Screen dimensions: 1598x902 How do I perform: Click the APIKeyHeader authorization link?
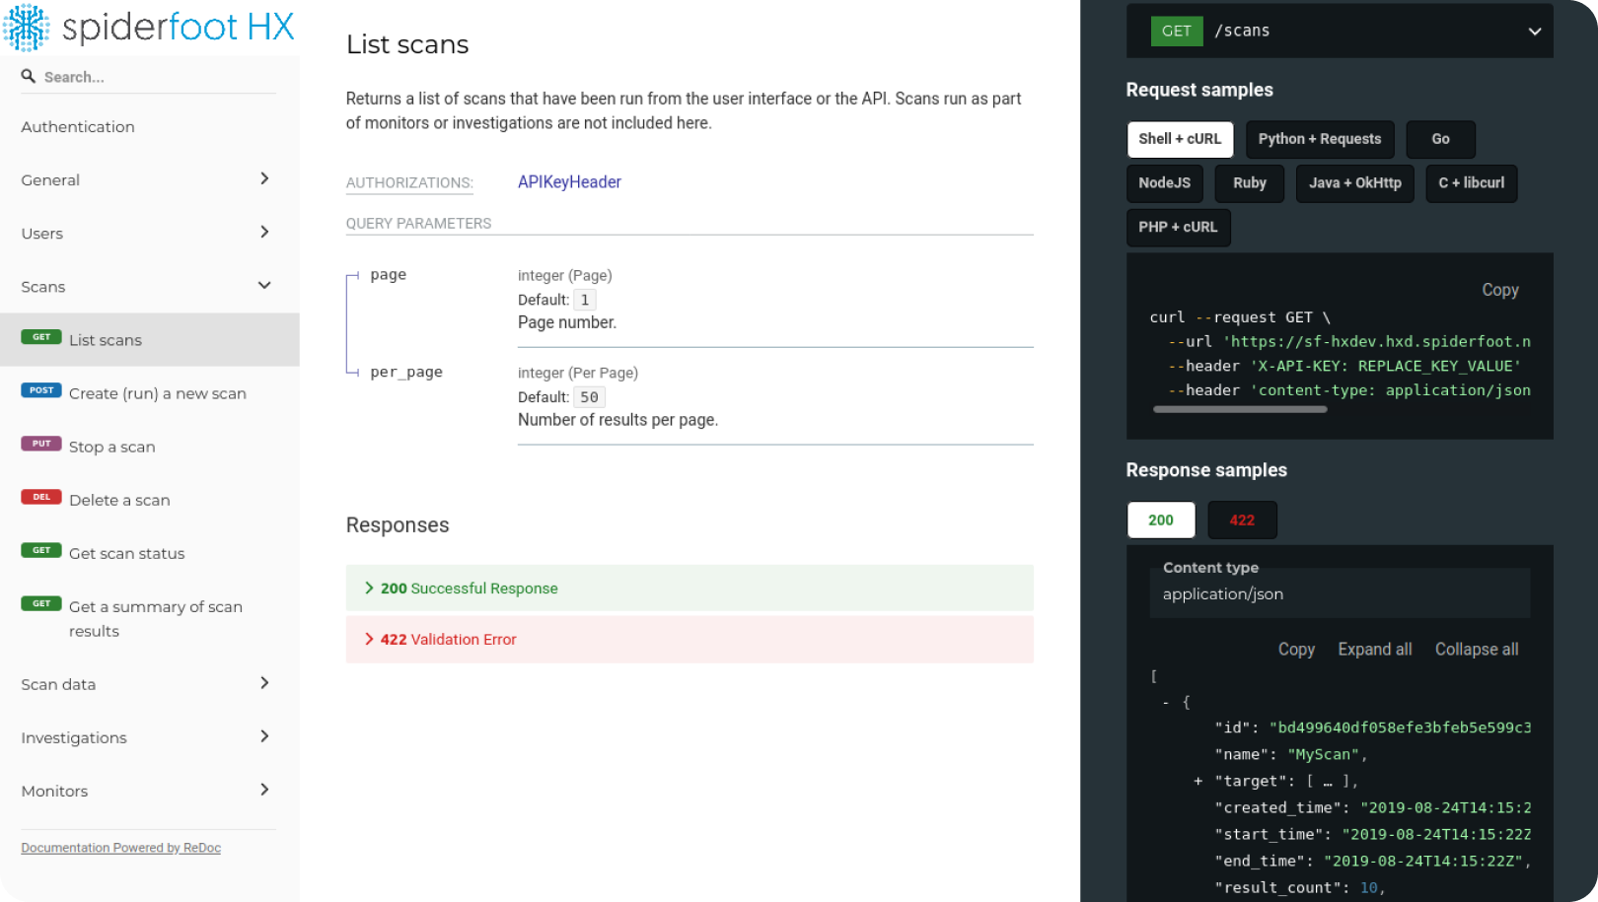click(569, 182)
